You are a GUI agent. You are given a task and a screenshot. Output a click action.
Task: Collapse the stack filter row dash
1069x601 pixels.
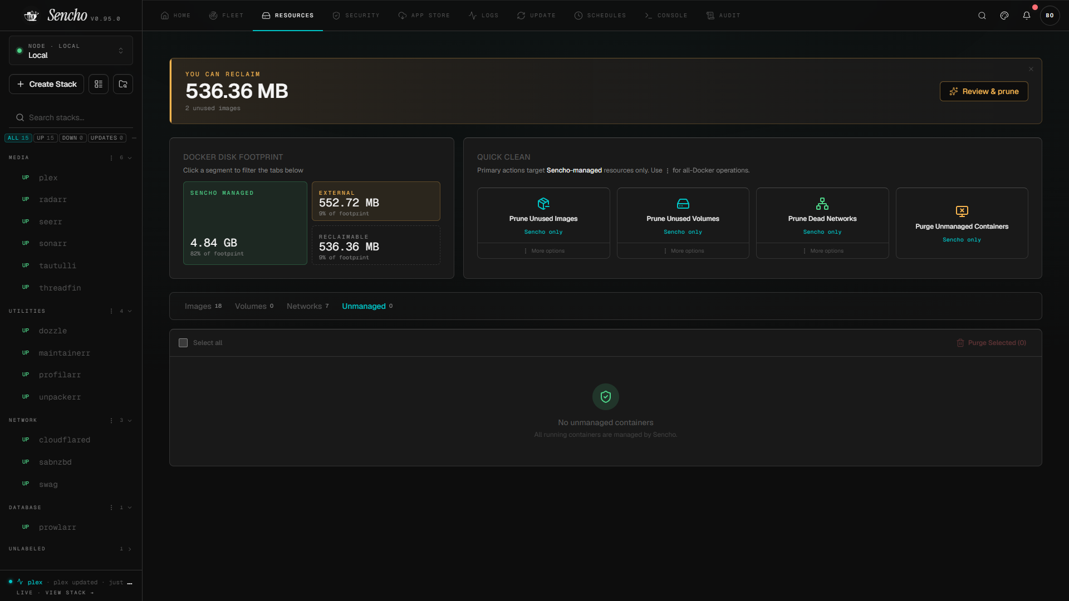point(134,138)
